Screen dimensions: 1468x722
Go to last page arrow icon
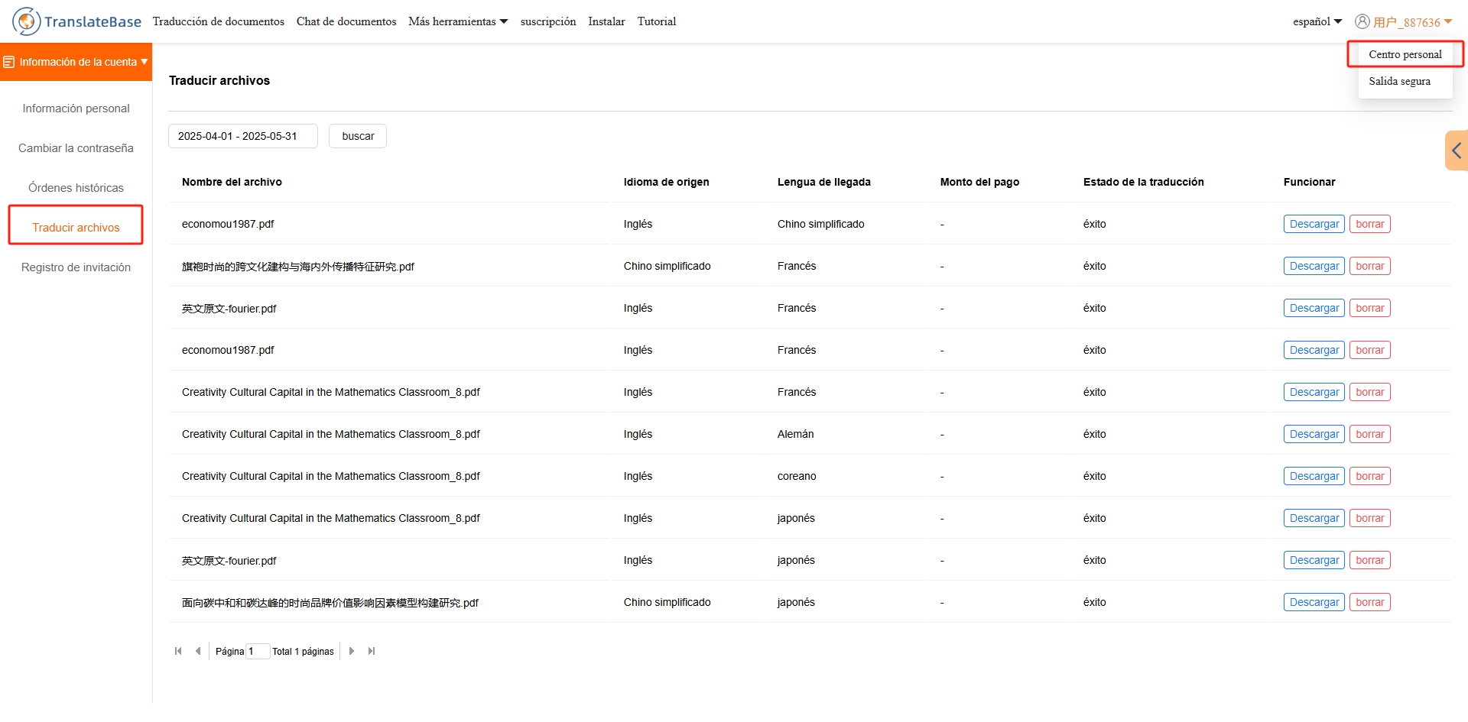click(x=372, y=651)
